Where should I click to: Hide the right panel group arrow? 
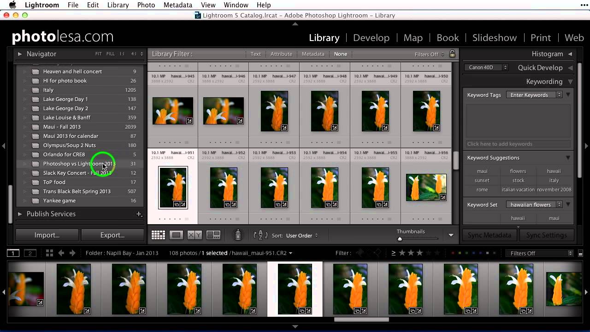point(586,146)
